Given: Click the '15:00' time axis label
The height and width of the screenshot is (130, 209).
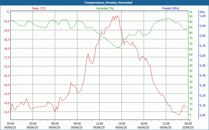Looking at the screenshot, I should (121, 124).
